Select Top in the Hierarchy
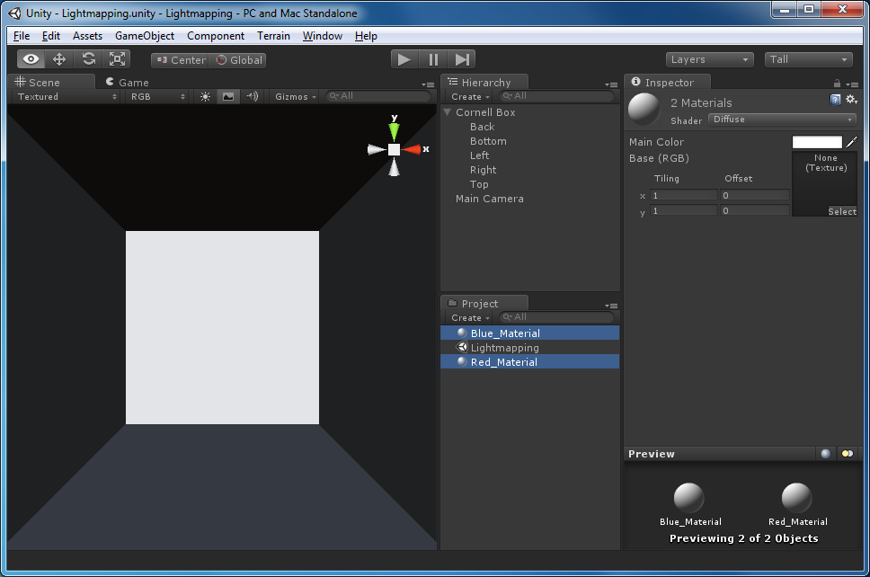The height and width of the screenshot is (577, 870). pos(479,184)
